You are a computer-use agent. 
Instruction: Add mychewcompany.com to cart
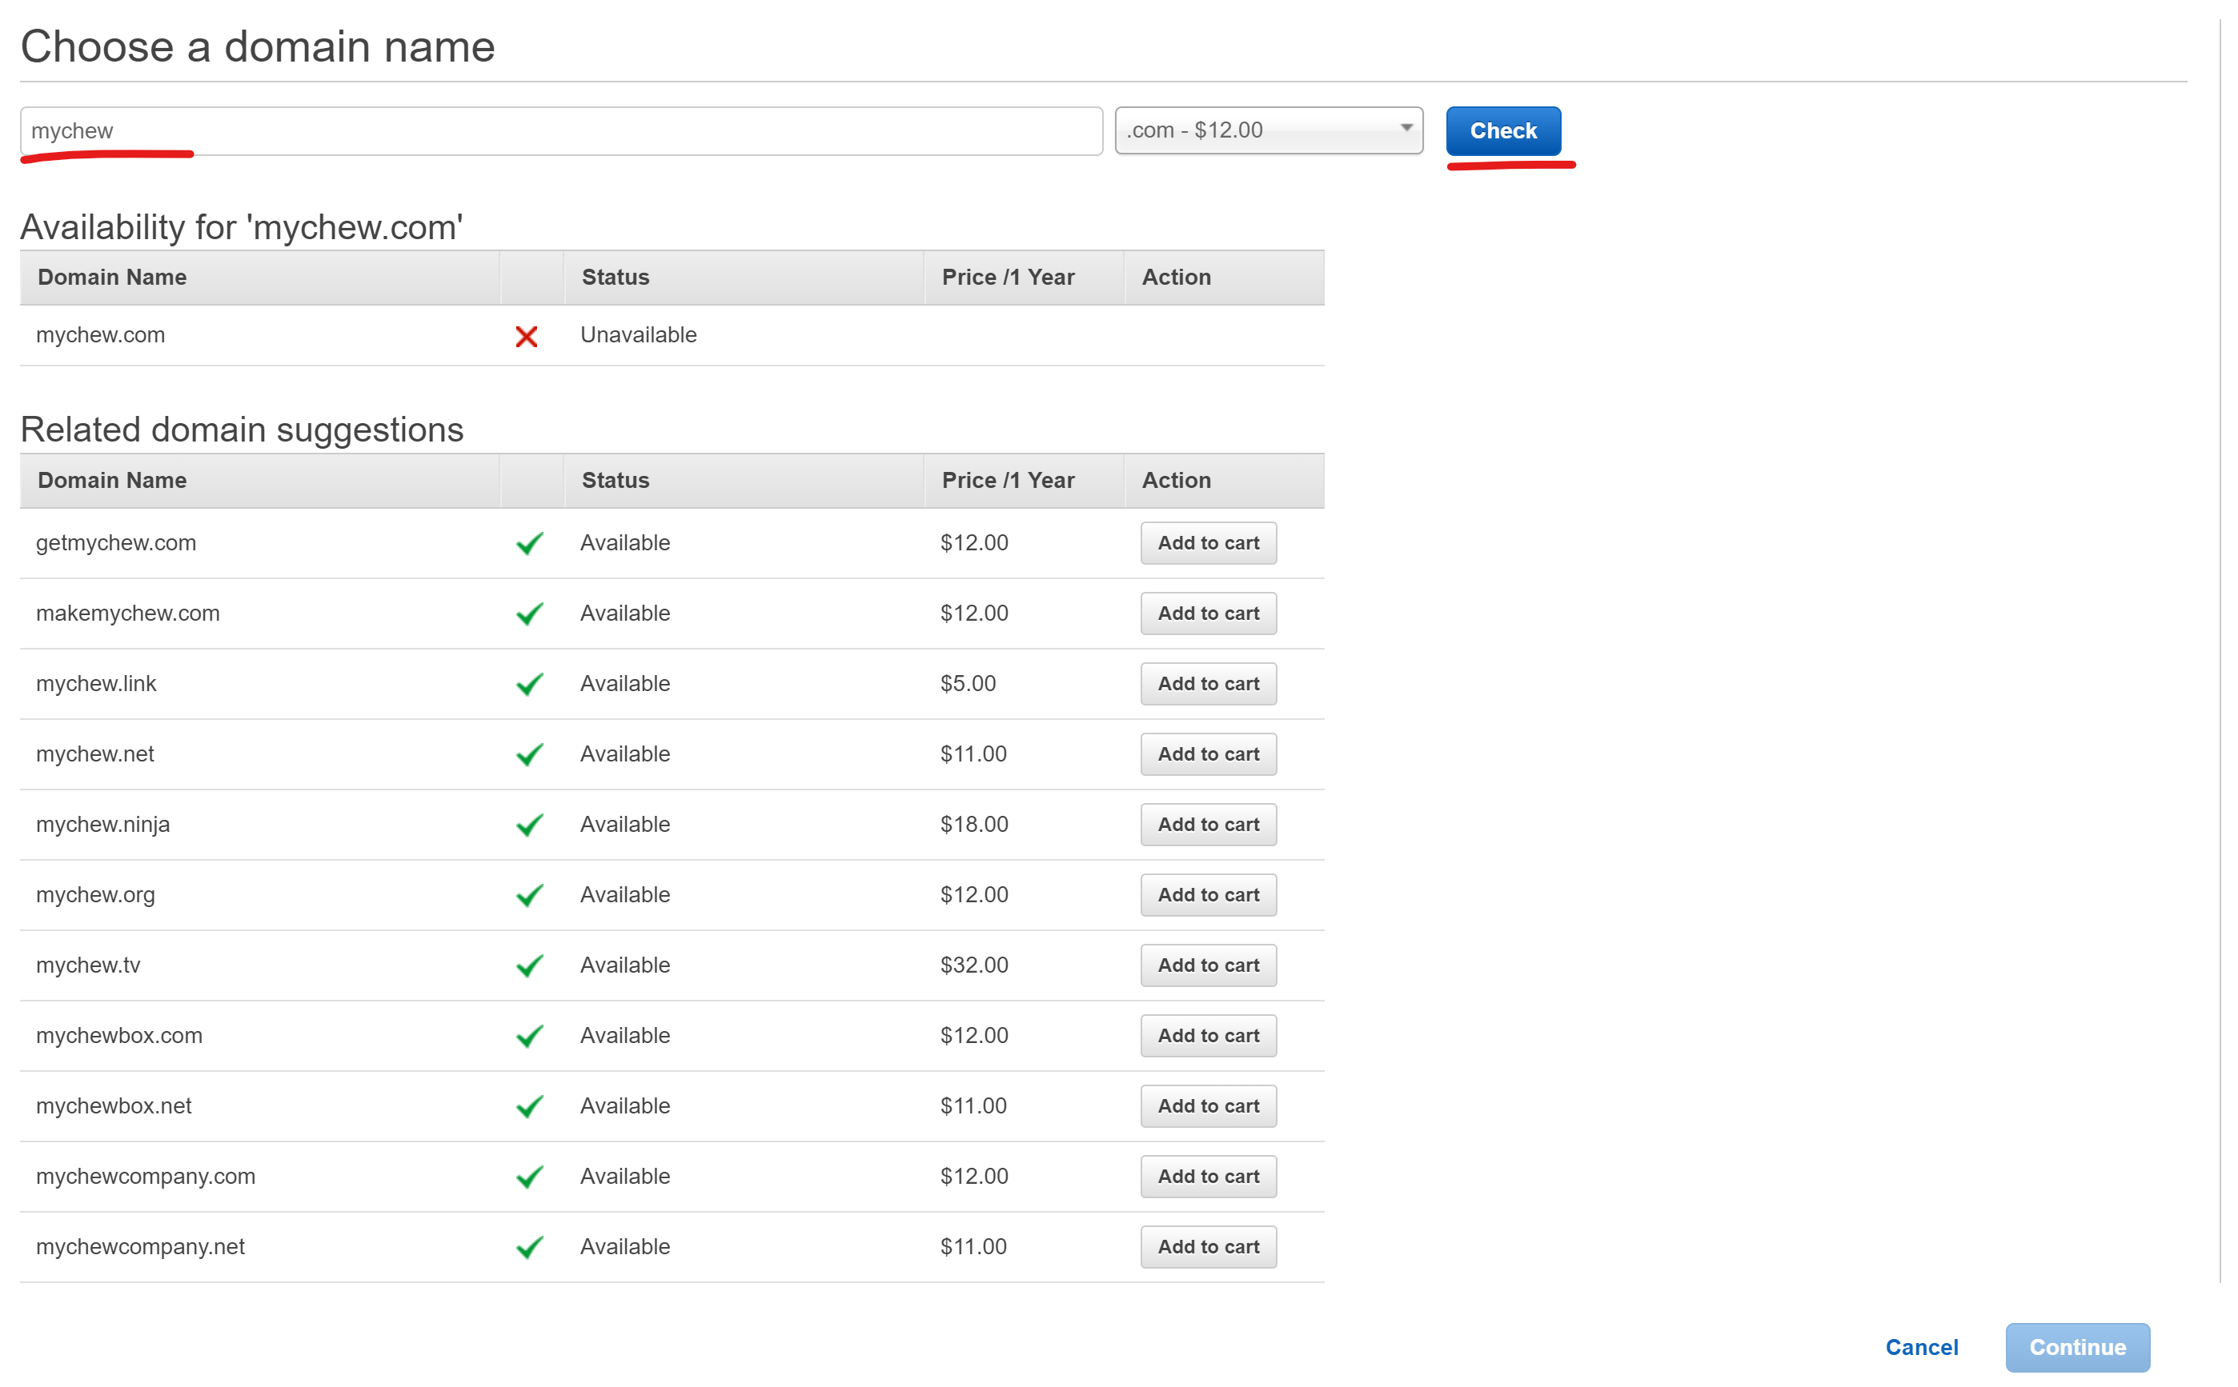pyautogui.click(x=1207, y=1177)
